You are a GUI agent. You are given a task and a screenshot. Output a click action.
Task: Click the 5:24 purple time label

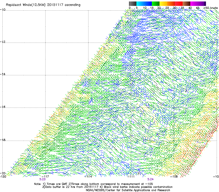pyautogui.click(x=151, y=179)
